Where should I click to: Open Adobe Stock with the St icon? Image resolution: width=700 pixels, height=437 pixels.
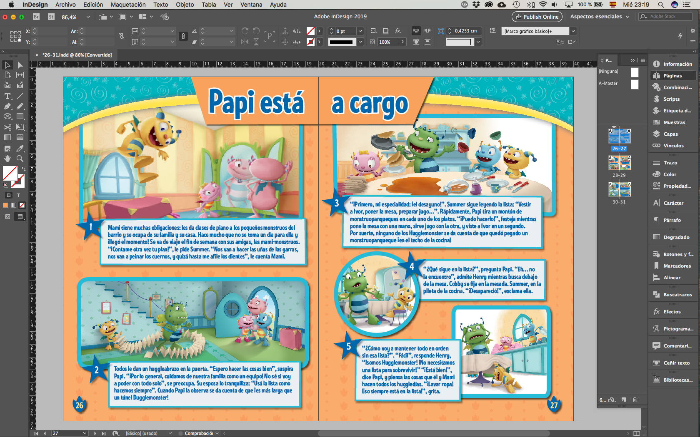[51, 17]
